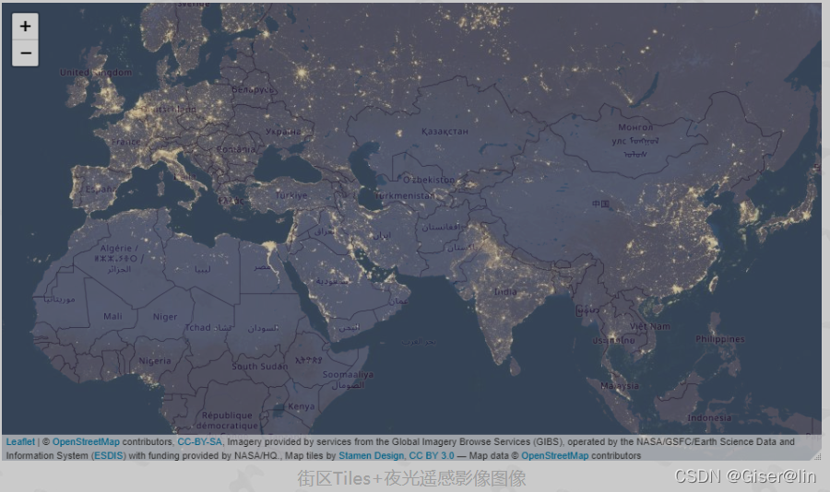Click the Türkmenistan map label
Viewport: 830px width, 492px height.
pyautogui.click(x=405, y=195)
